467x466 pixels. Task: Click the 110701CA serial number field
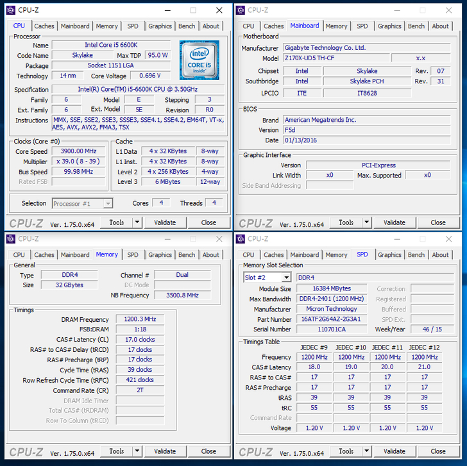[x=332, y=329]
